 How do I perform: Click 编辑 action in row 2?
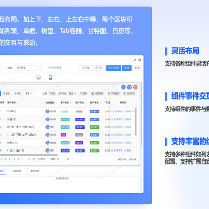point(127,119)
